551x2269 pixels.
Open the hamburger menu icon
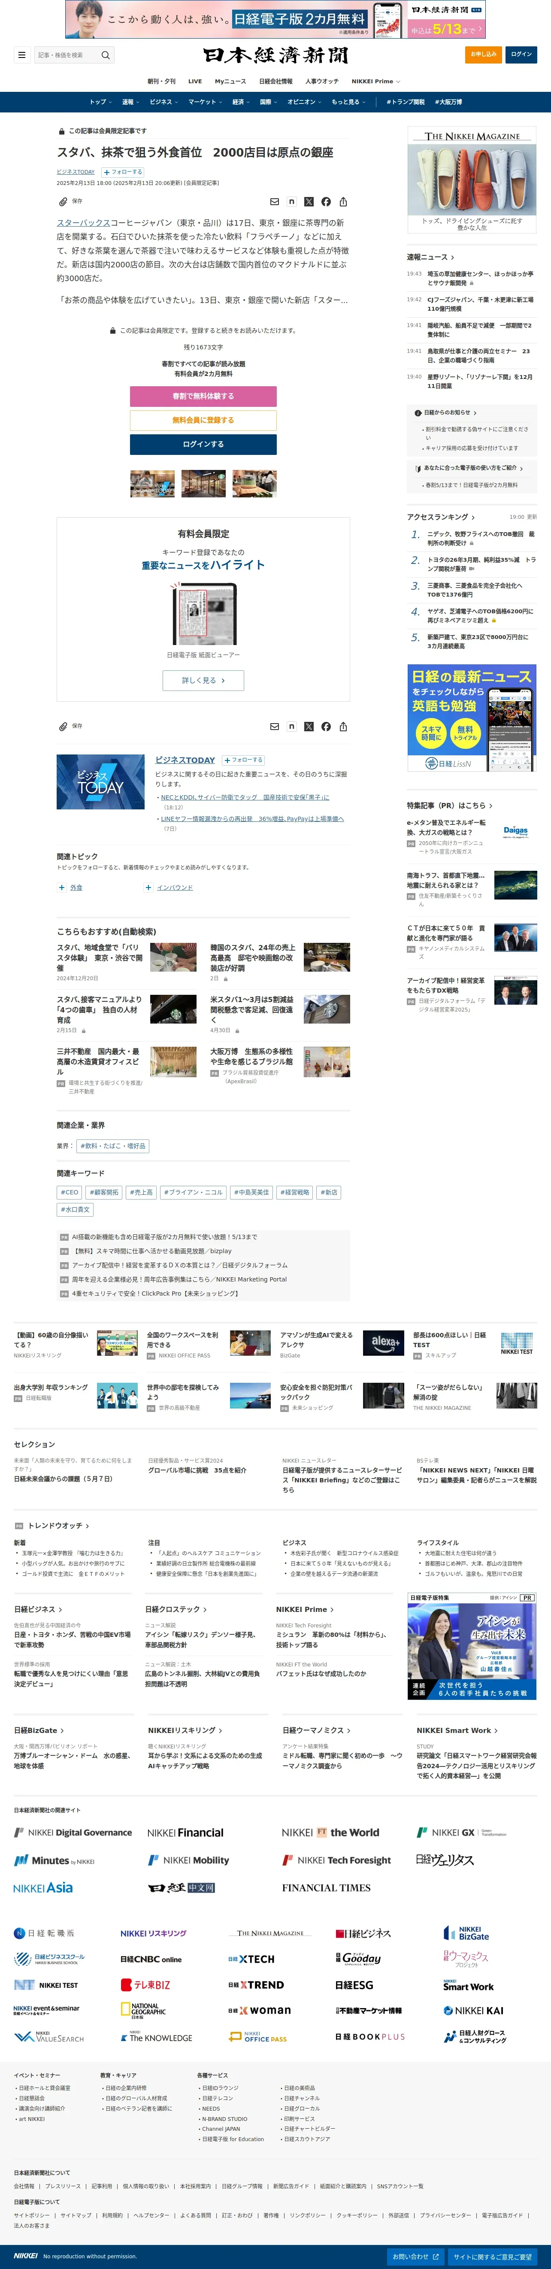point(22,55)
